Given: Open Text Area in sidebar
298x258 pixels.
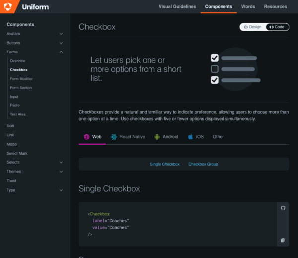Looking at the screenshot, I should [x=18, y=114].
